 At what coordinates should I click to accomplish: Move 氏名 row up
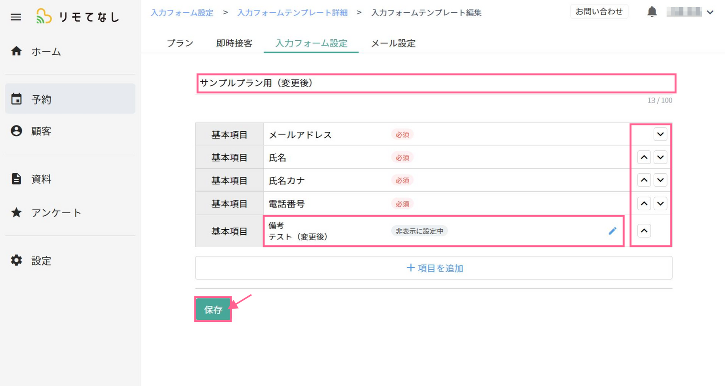644,157
